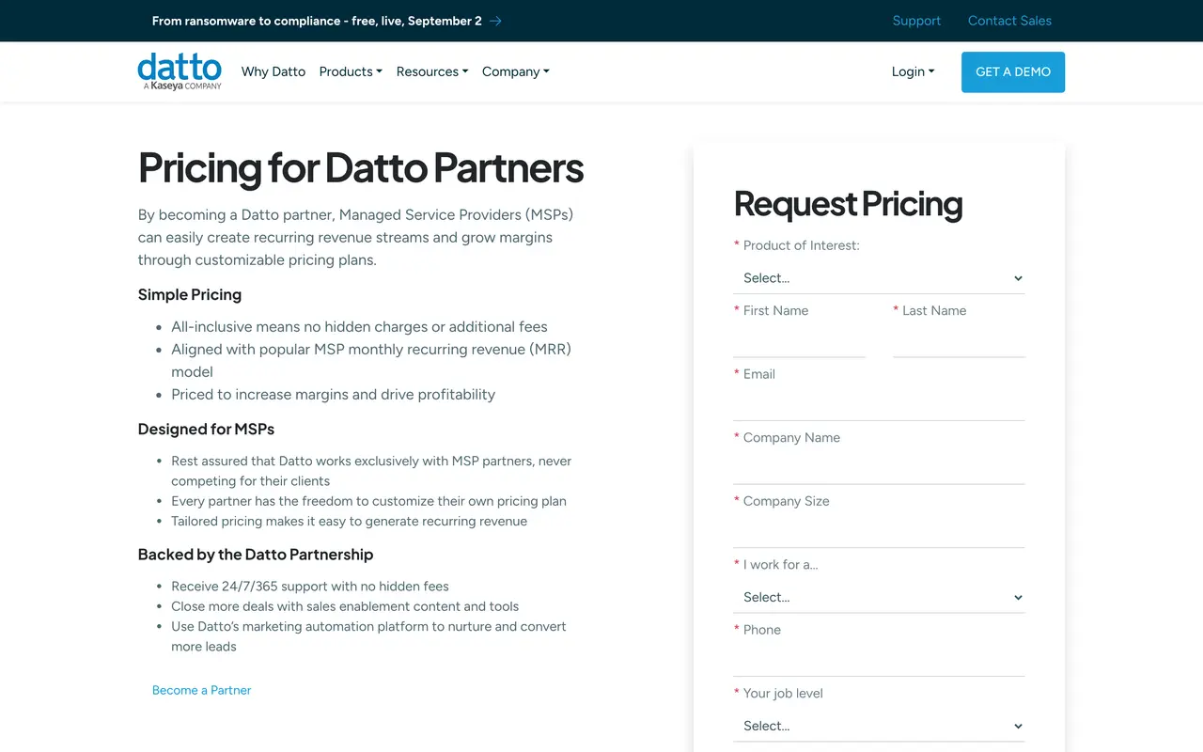Click 'Close more deals with sales enablement' bullet
Screen dimensions: 1203x752
click(345, 606)
